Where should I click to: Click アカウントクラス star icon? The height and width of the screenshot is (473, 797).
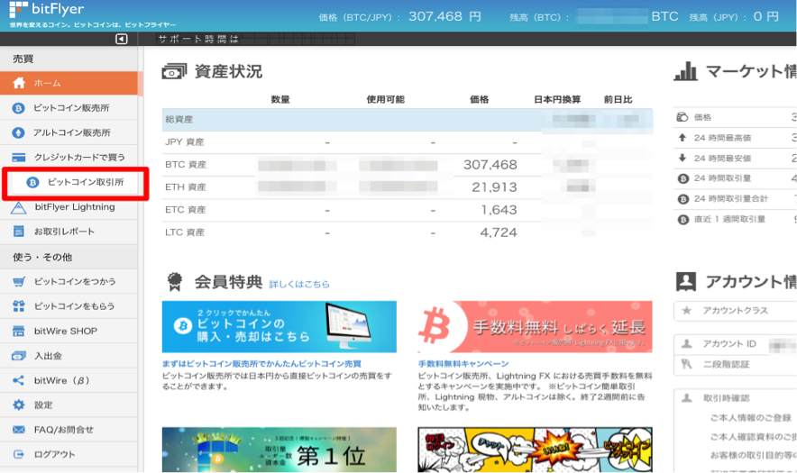[x=687, y=311]
